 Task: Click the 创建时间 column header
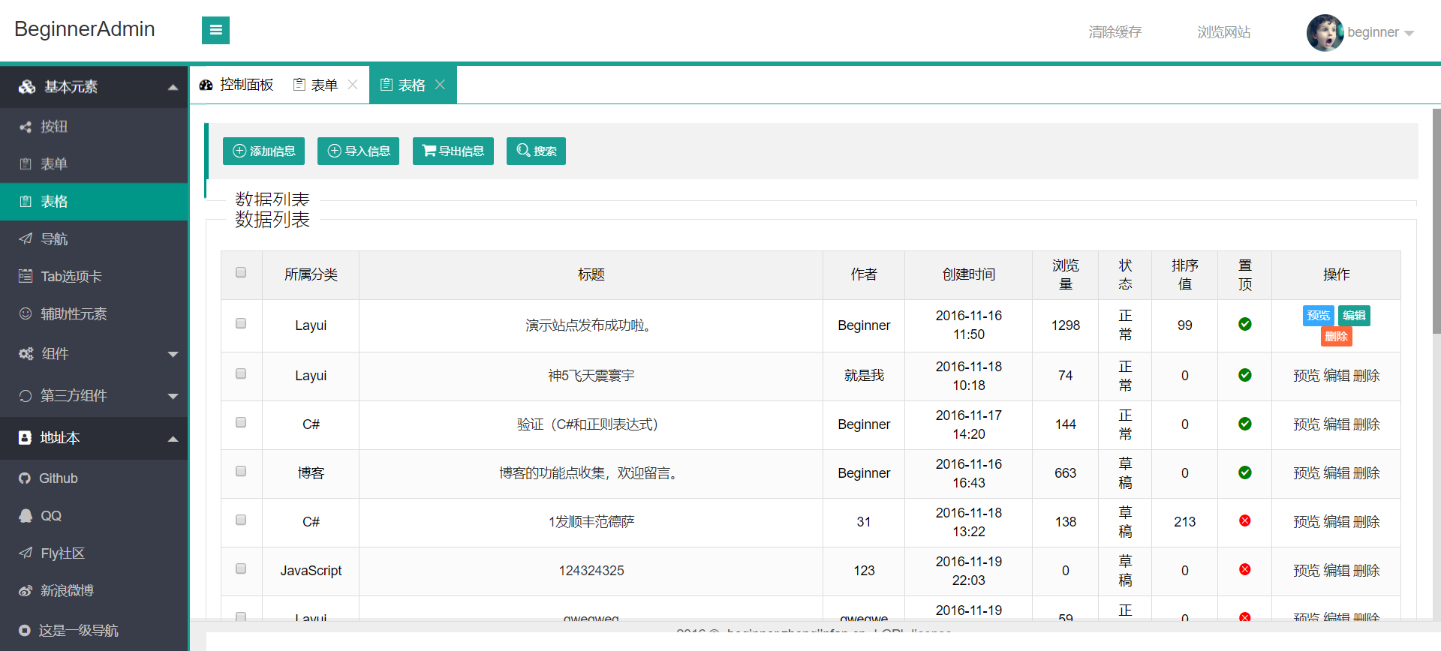[969, 275]
